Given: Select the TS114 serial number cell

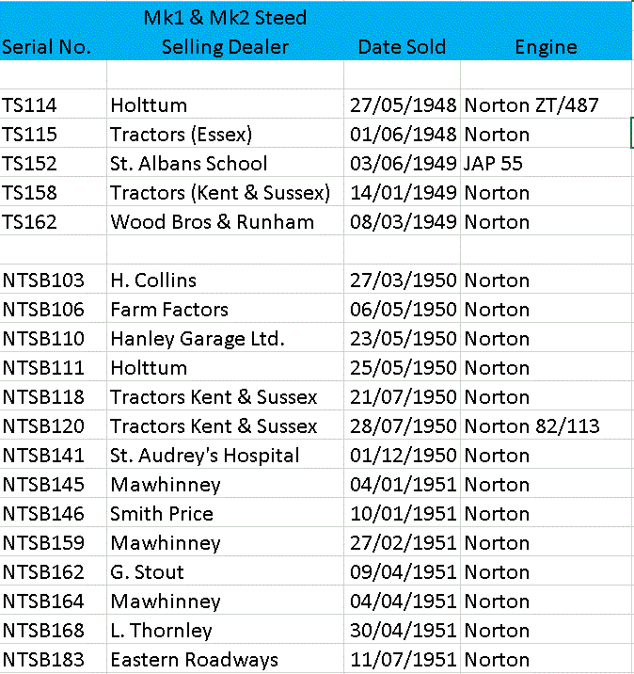Looking at the screenshot, I should [30, 105].
